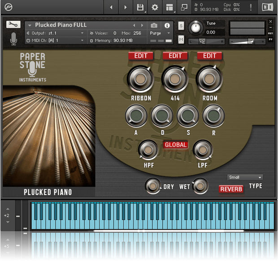
Task: Toggle the Mute M button
Action: (181, 39)
